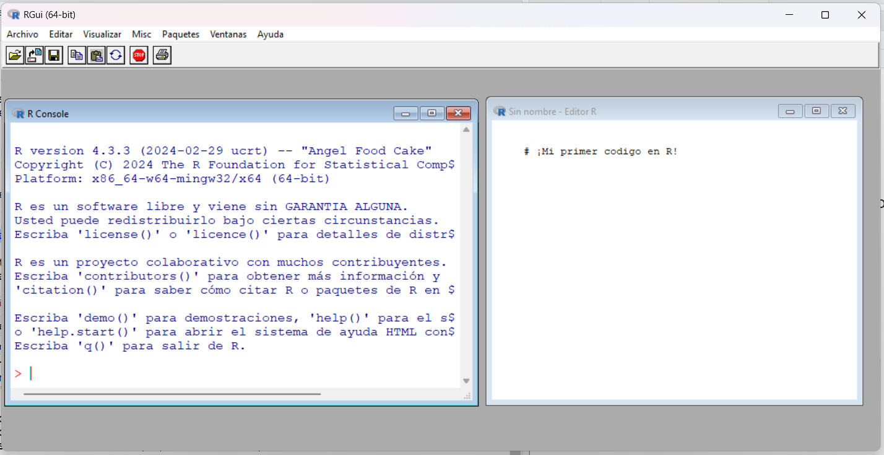Click the console scrollbar down arrow
This screenshot has width=884, height=455.
[x=466, y=381]
